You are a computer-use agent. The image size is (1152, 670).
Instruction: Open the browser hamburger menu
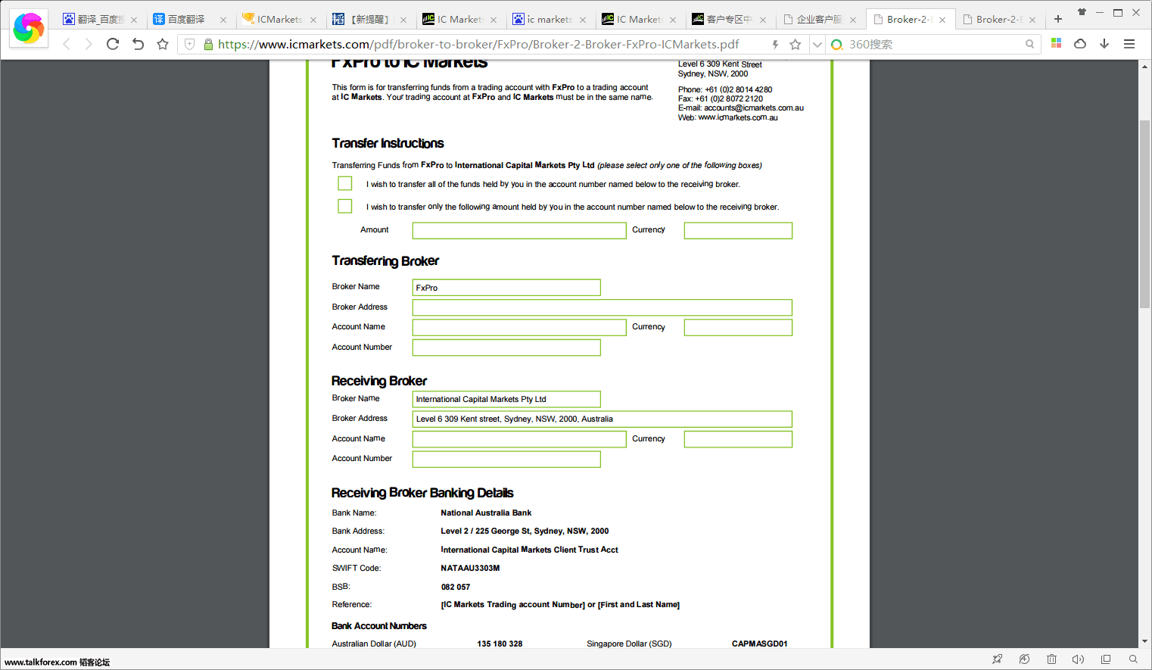(1129, 44)
